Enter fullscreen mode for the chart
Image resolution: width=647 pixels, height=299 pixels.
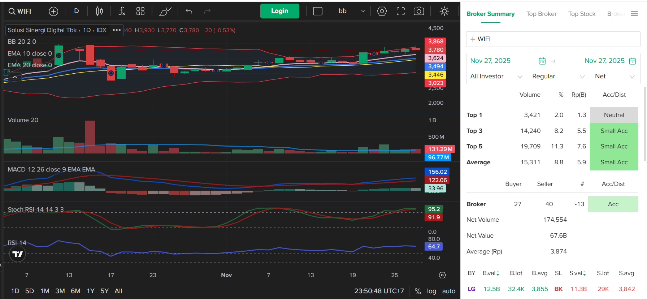[400, 11]
